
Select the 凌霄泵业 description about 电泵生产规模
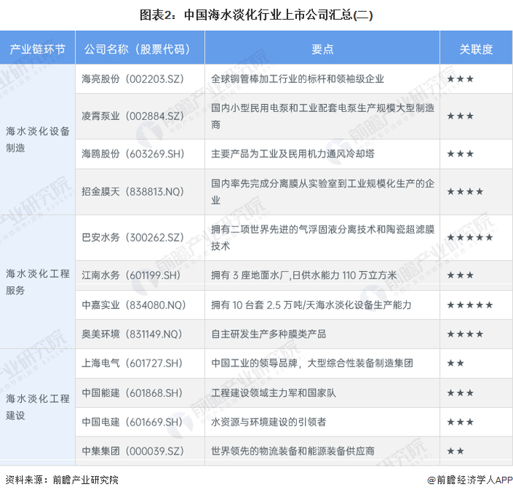click(322, 116)
